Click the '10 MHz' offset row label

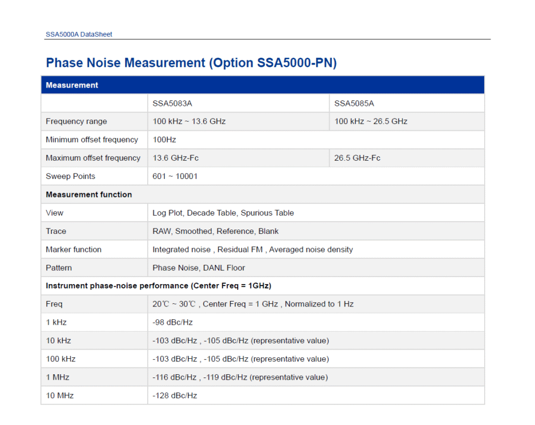coord(60,396)
